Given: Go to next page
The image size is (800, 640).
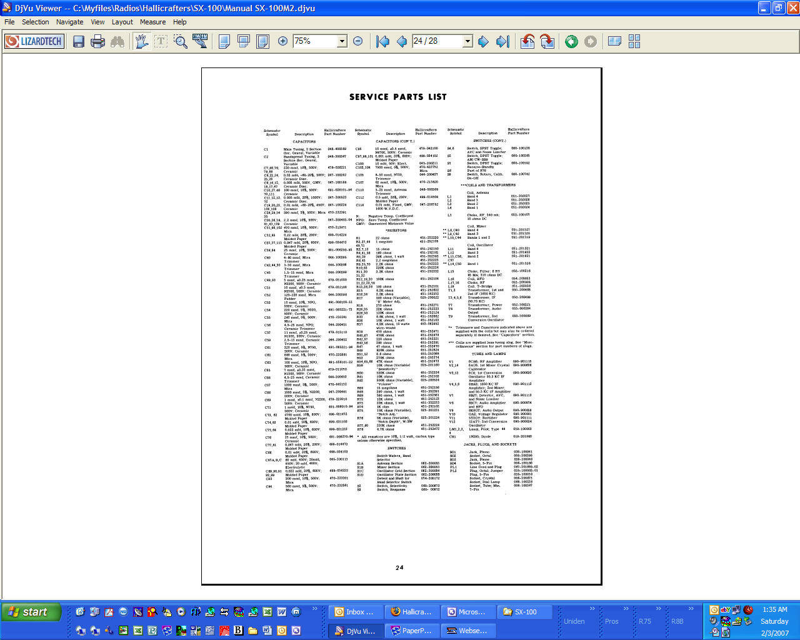Looking at the screenshot, I should pyautogui.click(x=483, y=41).
